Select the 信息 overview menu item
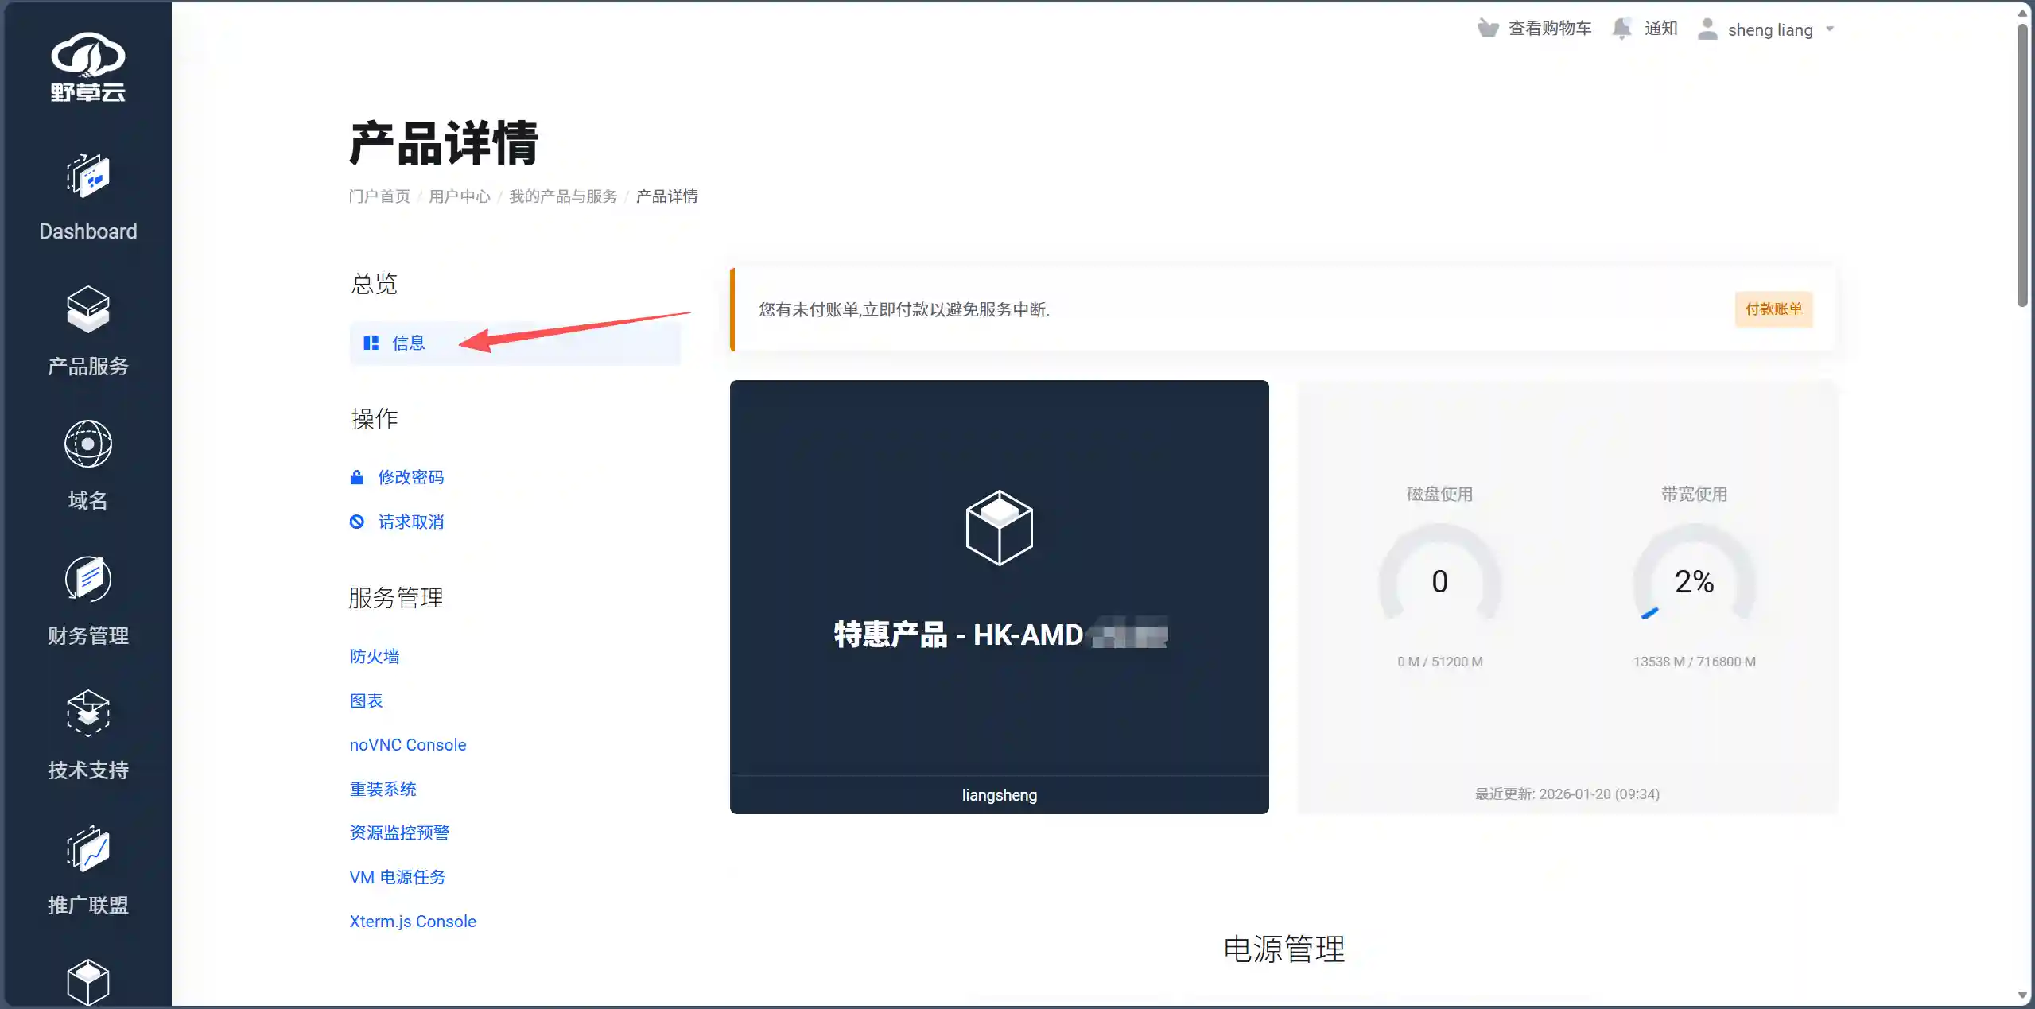Image resolution: width=2035 pixels, height=1009 pixels. coord(515,343)
